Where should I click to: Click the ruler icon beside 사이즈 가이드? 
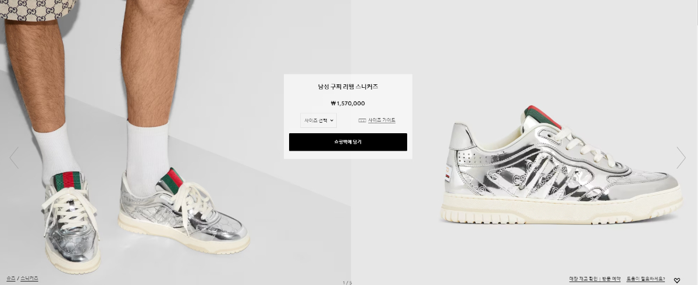362,120
